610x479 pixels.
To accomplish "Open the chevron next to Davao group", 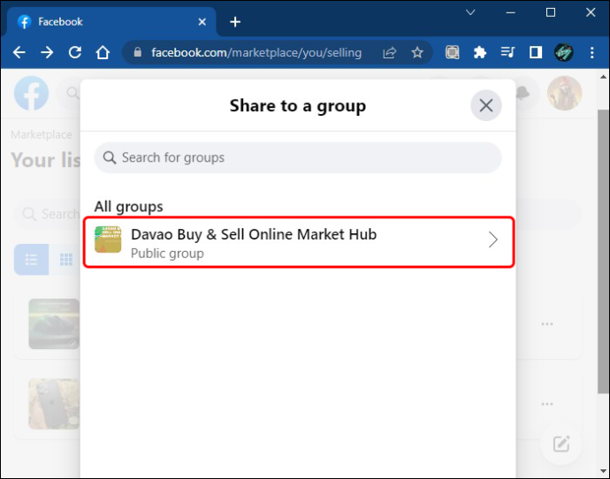I will 493,239.
